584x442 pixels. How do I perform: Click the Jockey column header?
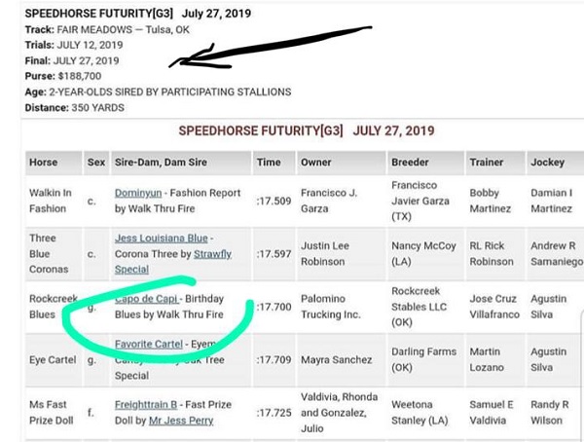pyautogui.click(x=556, y=163)
